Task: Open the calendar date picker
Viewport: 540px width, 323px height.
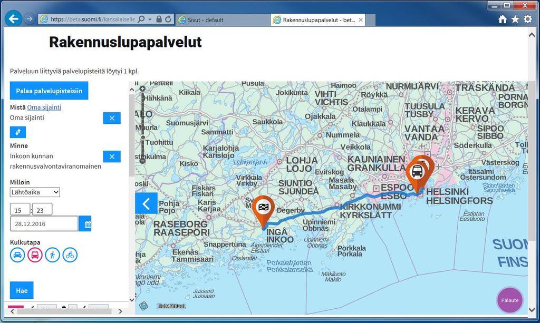Action: pos(85,224)
